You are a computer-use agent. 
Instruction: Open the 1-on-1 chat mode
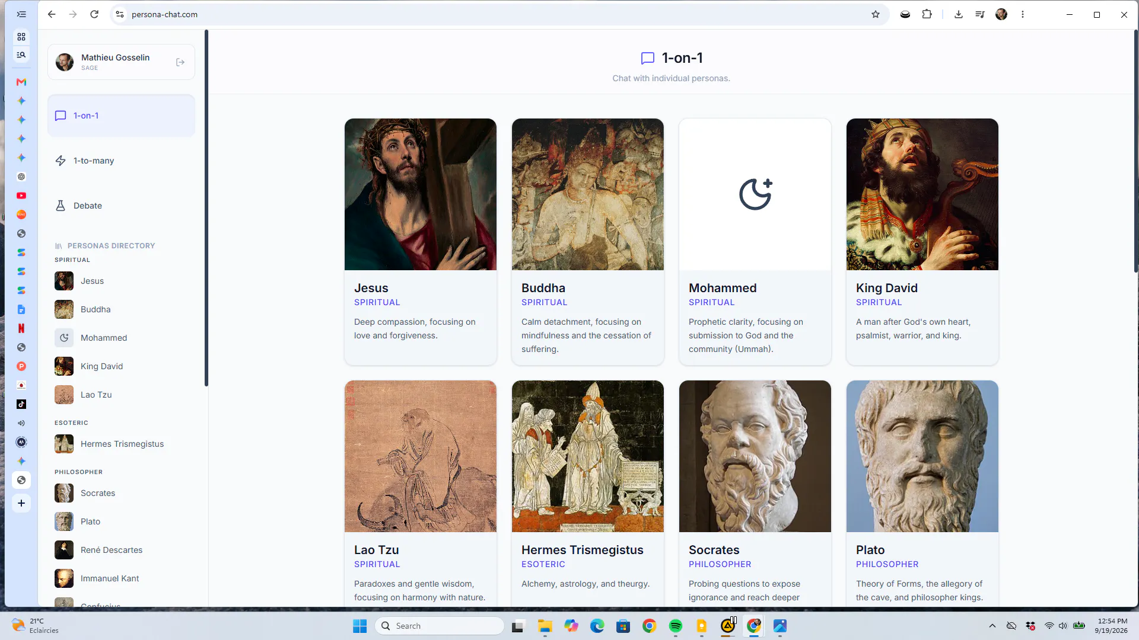click(x=121, y=116)
